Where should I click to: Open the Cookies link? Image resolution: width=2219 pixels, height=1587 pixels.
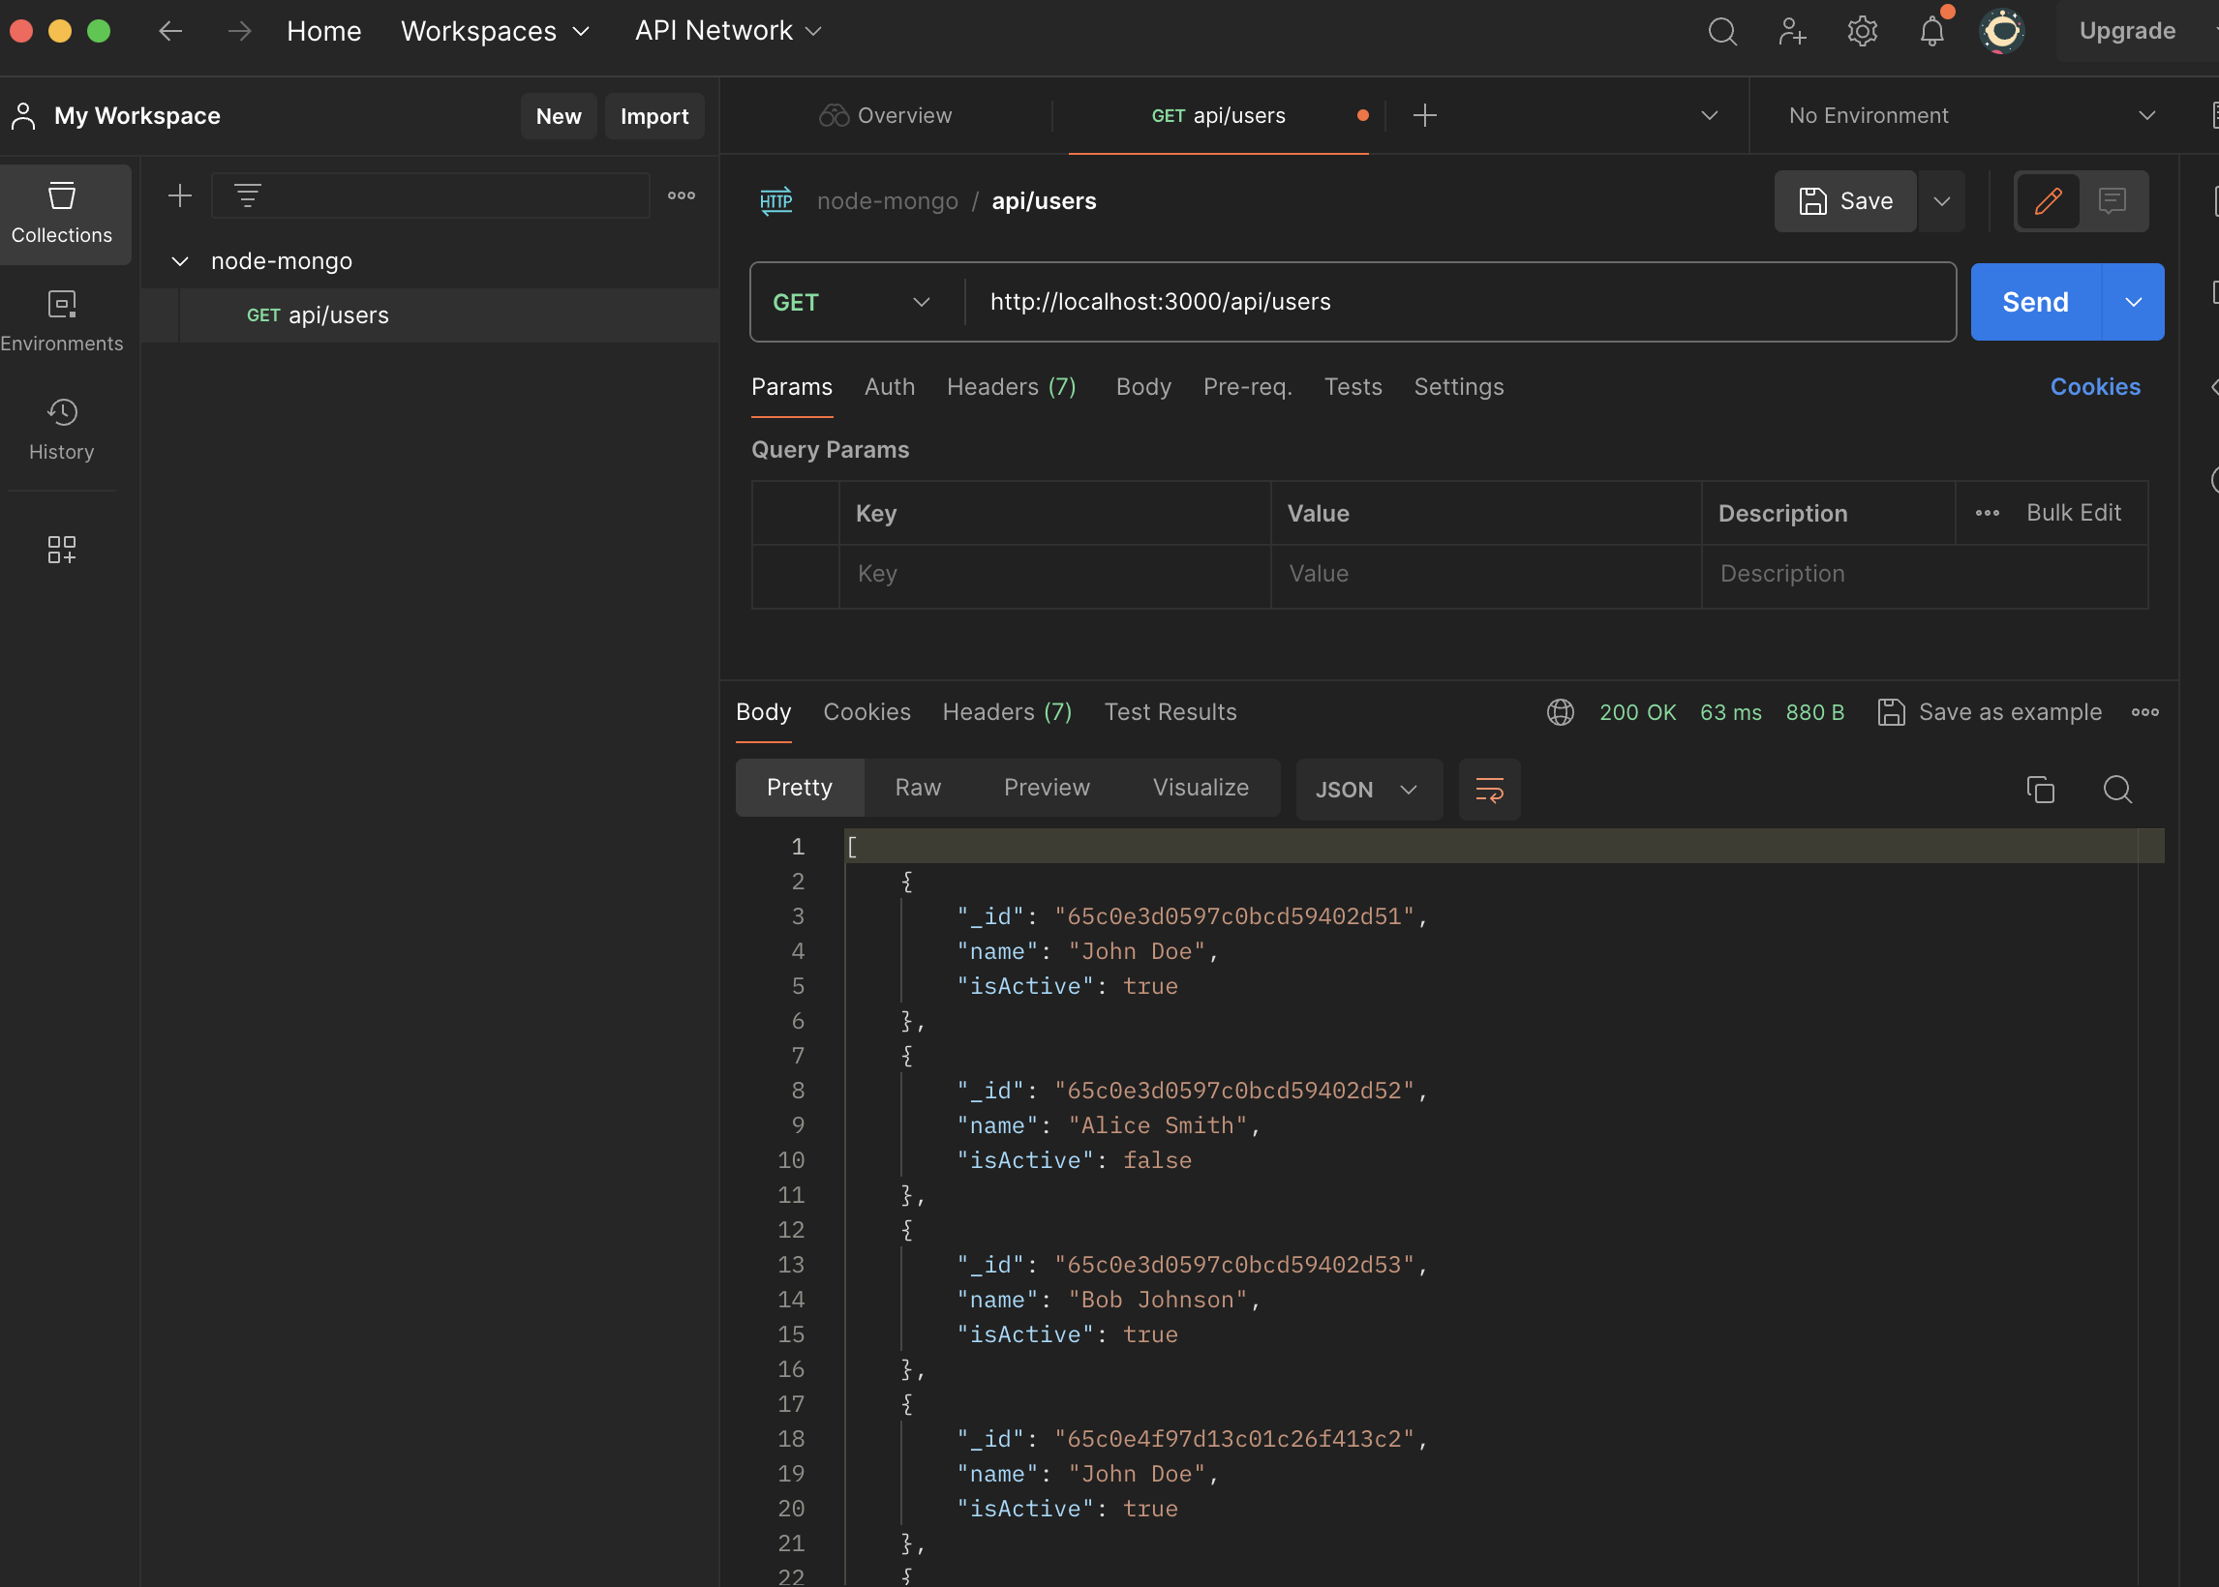pyautogui.click(x=2095, y=387)
